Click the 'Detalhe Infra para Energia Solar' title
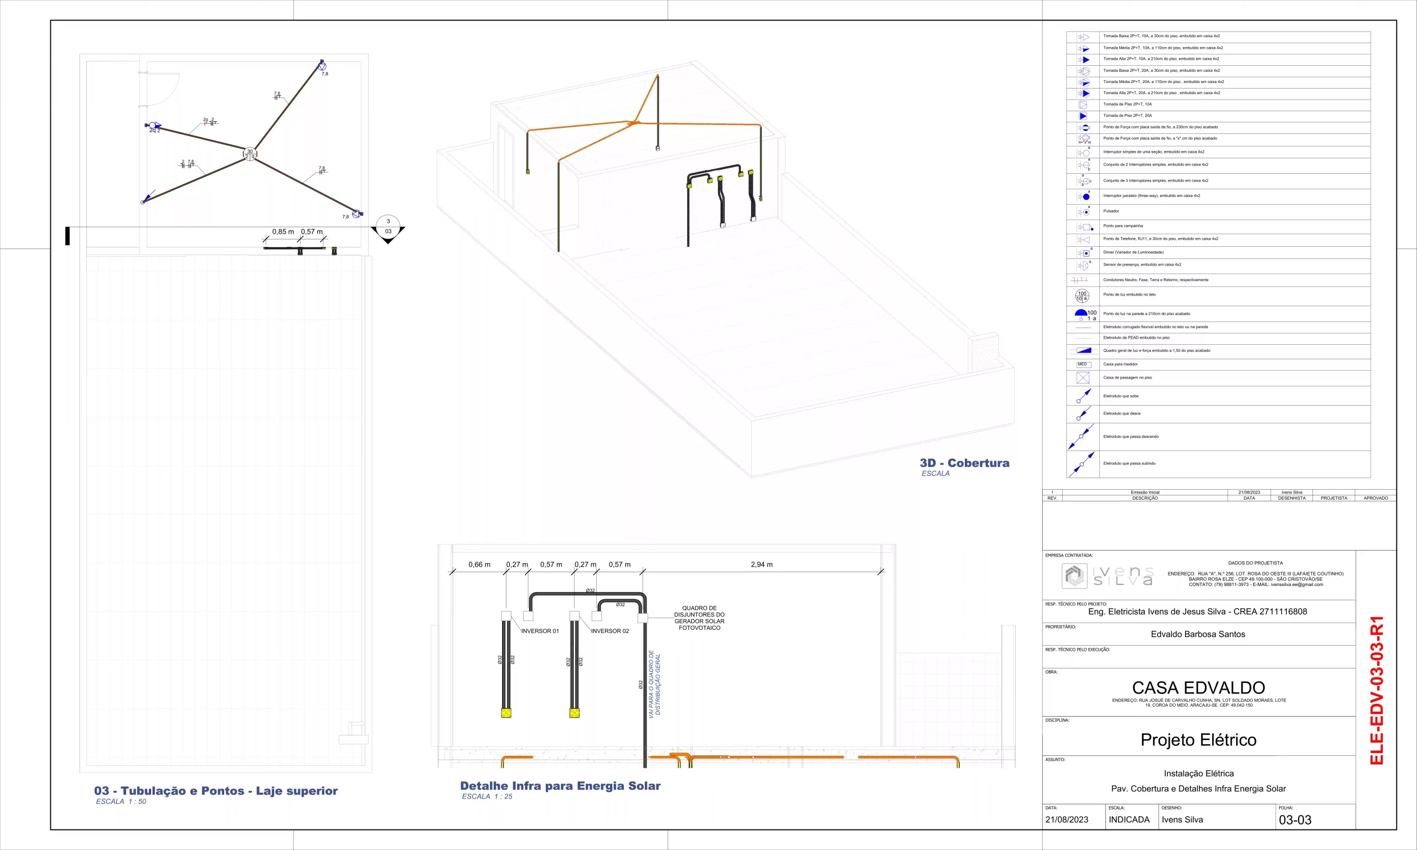Viewport: 1417px width, 850px height. pyautogui.click(x=560, y=786)
